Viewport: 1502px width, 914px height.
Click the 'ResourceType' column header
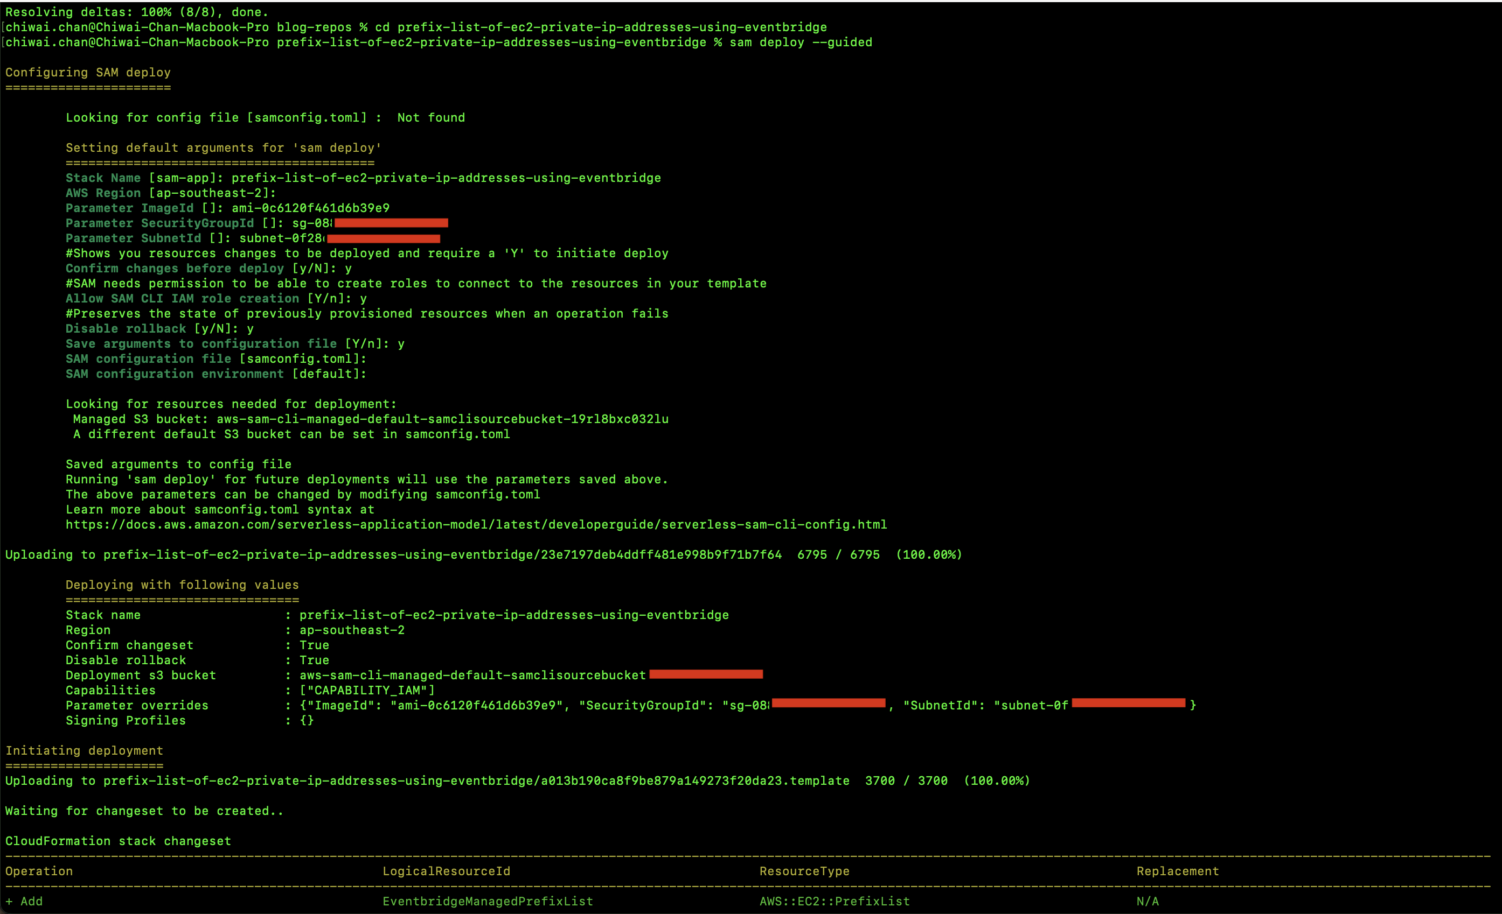[x=805, y=871]
